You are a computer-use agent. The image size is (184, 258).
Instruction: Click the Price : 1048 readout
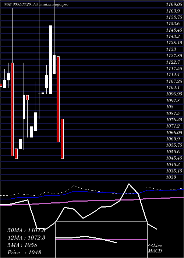(24, 252)
